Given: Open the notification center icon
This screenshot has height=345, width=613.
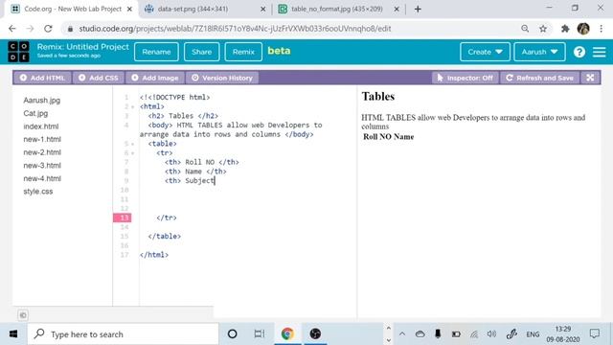Looking at the screenshot, I should click(594, 333).
